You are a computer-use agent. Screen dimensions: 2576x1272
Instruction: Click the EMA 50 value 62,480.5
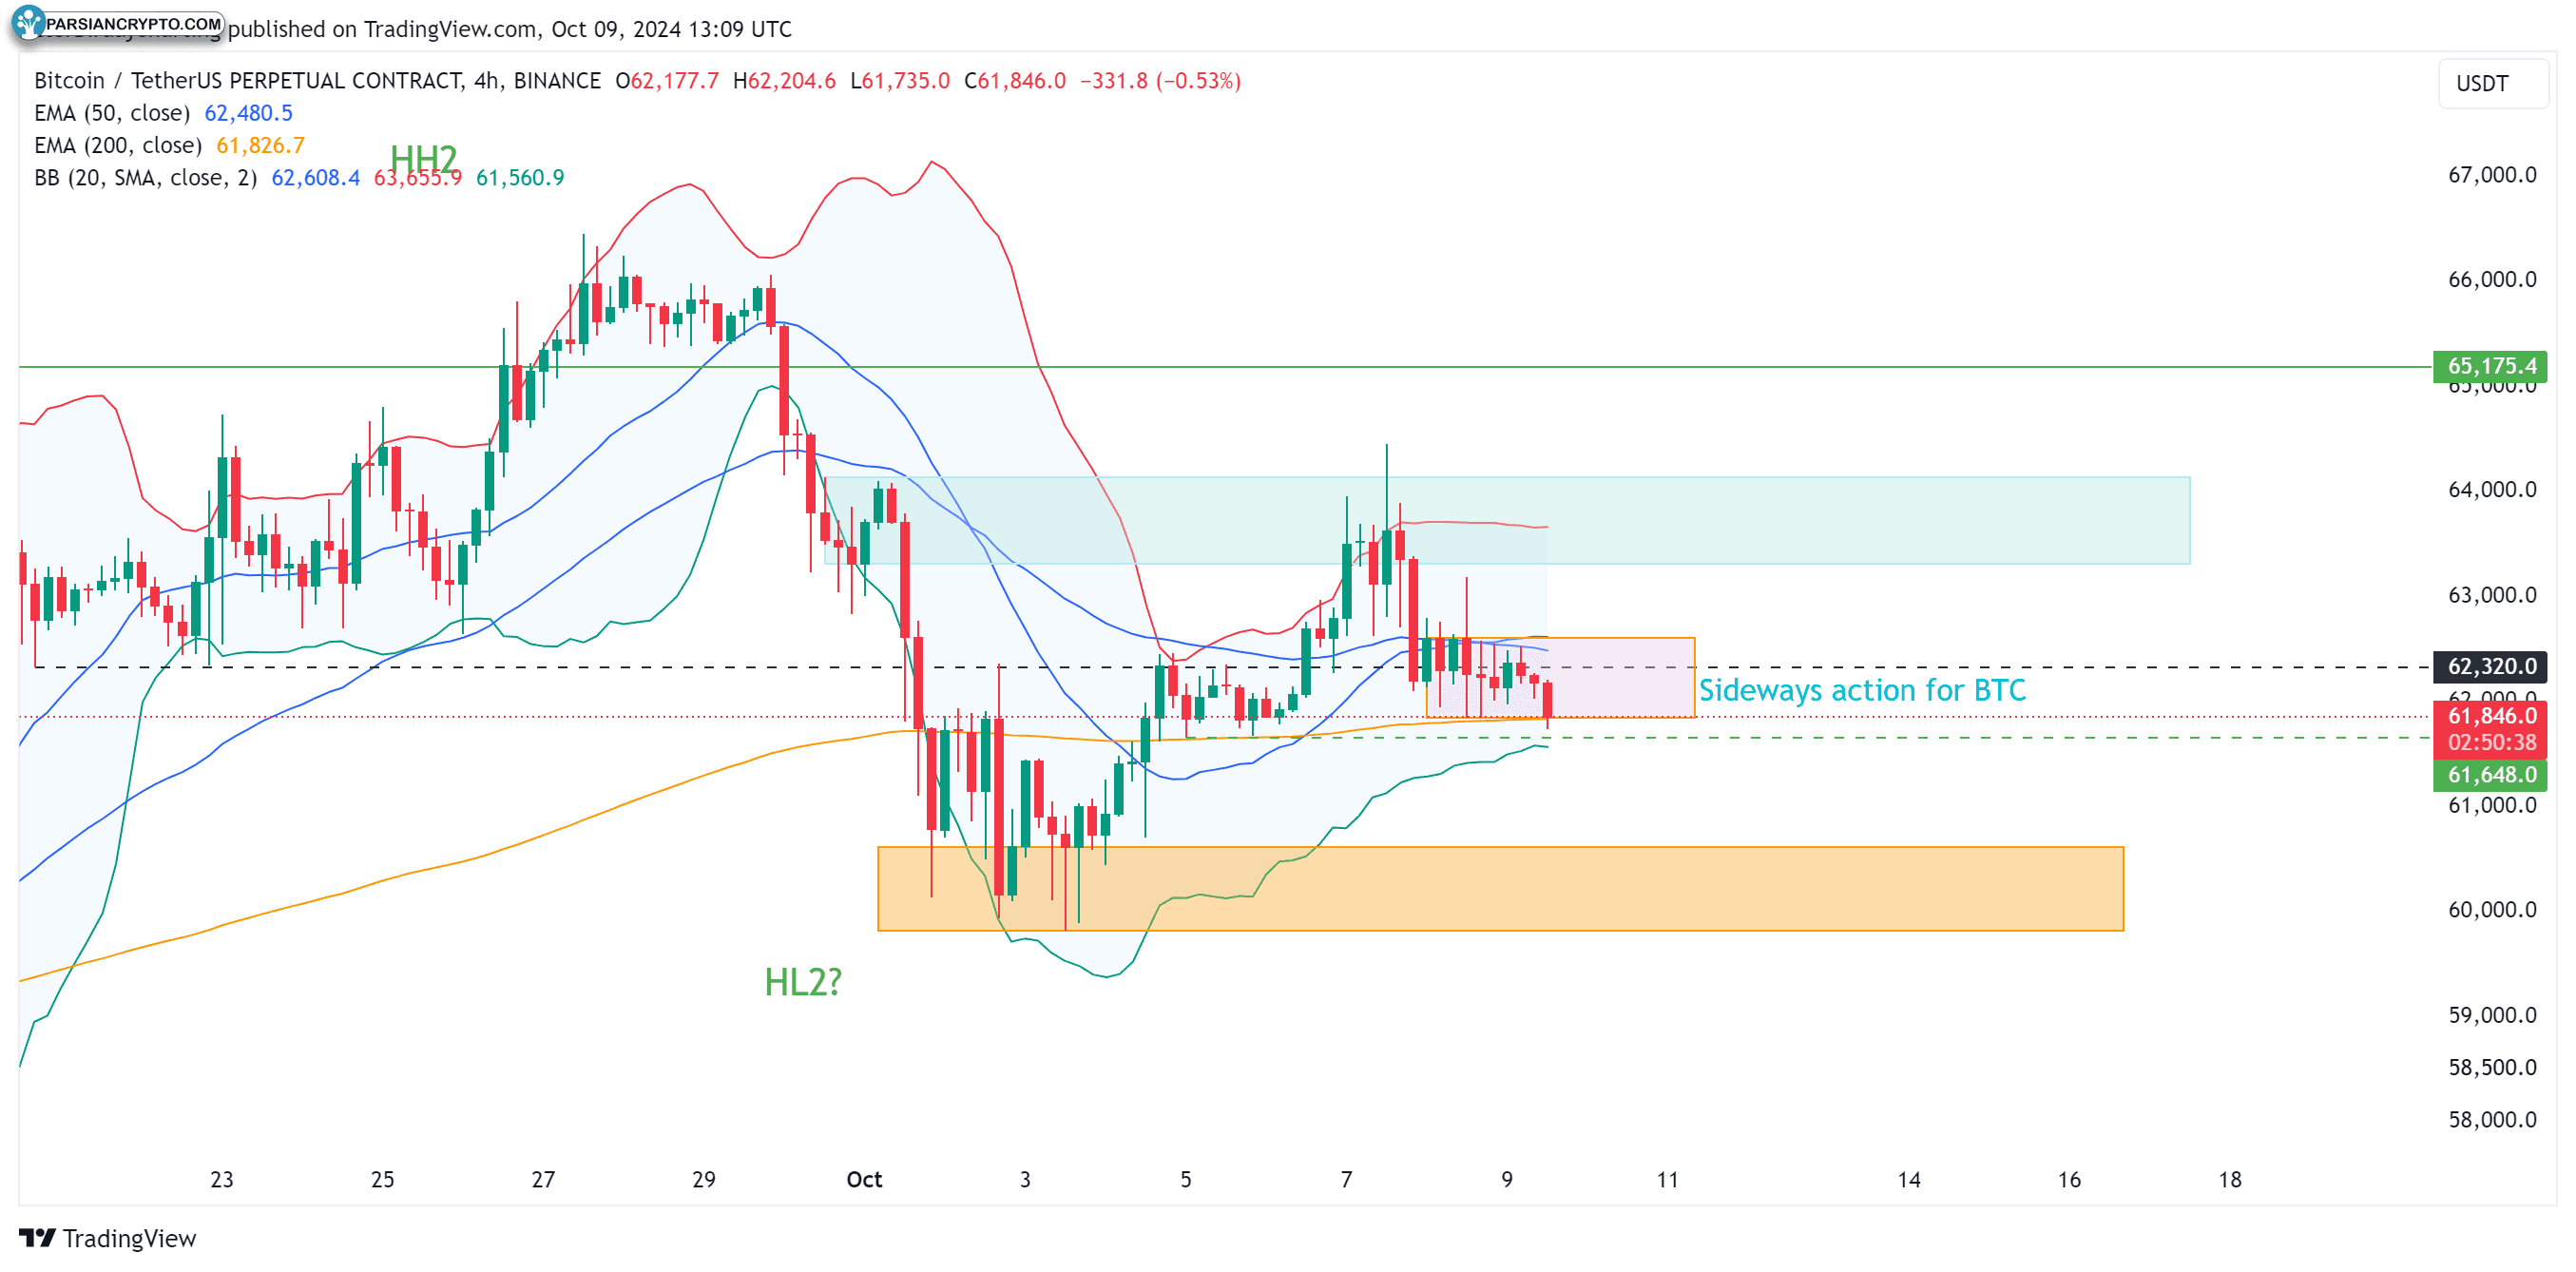pyautogui.click(x=248, y=113)
